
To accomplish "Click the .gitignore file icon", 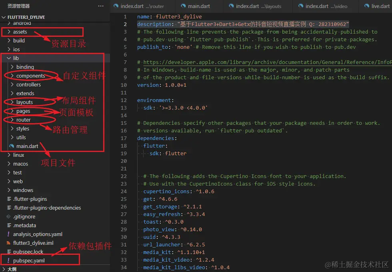I will click(9, 216).
